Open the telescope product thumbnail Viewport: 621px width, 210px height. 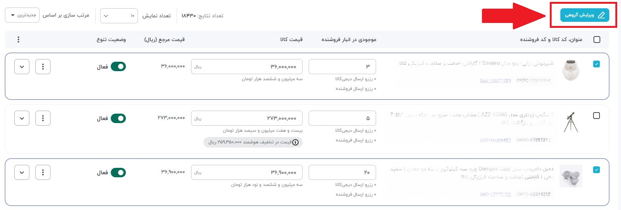pos(571,122)
